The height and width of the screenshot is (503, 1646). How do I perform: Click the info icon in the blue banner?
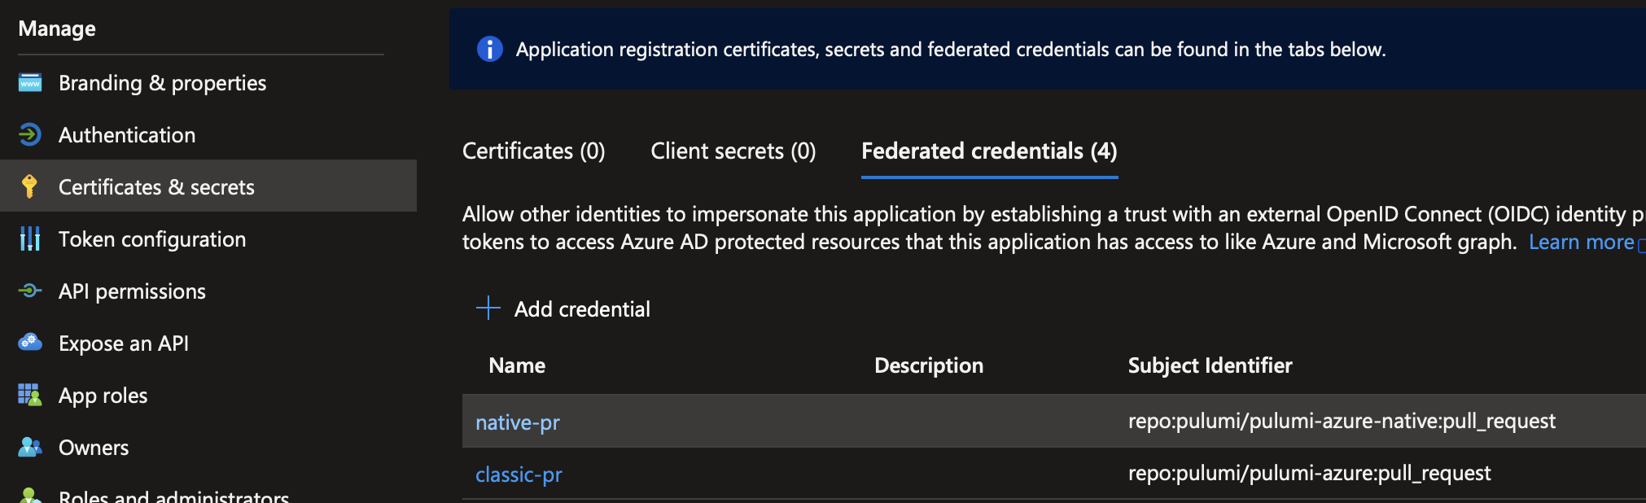[489, 49]
